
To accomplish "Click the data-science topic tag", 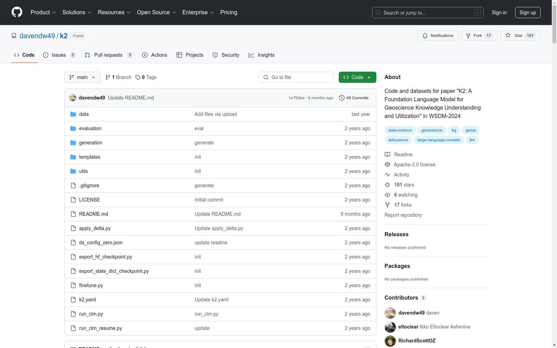I will click(x=400, y=130).
